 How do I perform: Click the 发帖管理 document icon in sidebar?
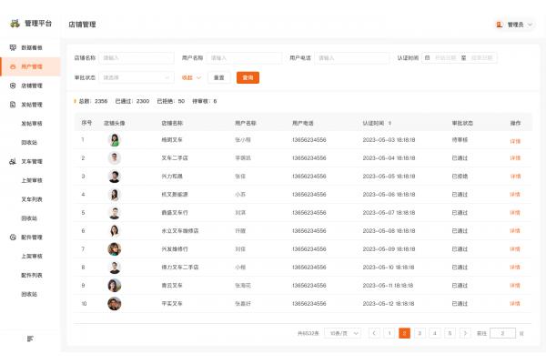pos(13,105)
